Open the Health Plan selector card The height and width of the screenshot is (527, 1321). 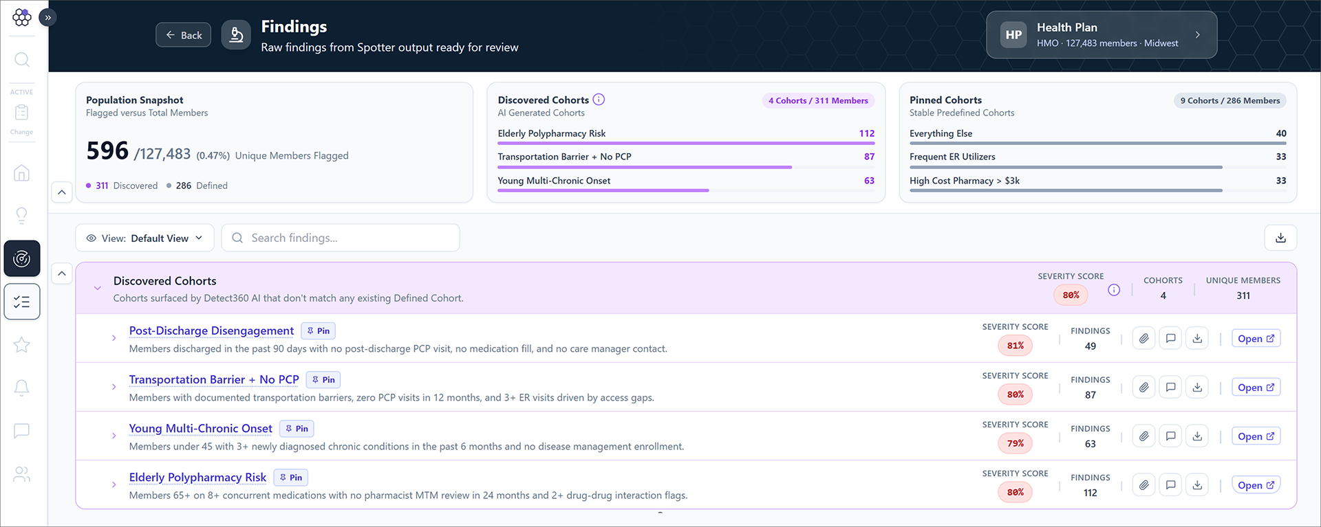click(x=1102, y=35)
